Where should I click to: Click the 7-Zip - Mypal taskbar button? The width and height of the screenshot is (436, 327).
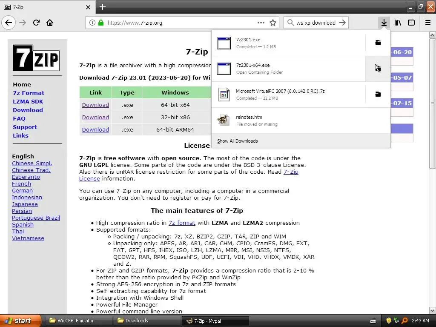(x=215, y=321)
